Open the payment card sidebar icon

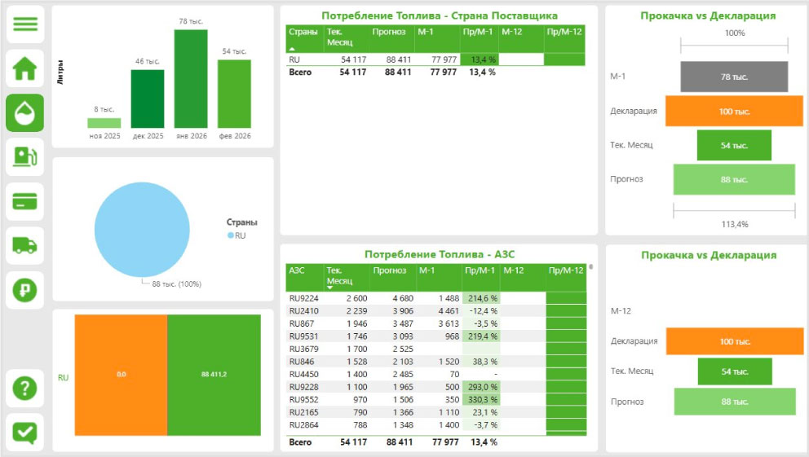coord(25,200)
